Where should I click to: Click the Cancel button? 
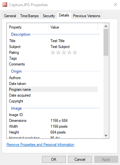(x=80, y=159)
